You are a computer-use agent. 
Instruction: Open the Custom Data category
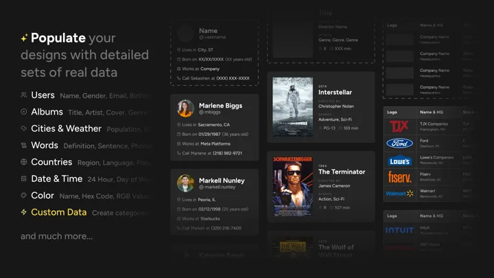pos(59,212)
